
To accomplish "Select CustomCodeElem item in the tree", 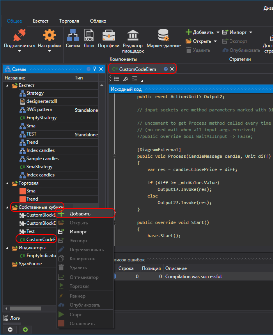I will pos(37,240).
